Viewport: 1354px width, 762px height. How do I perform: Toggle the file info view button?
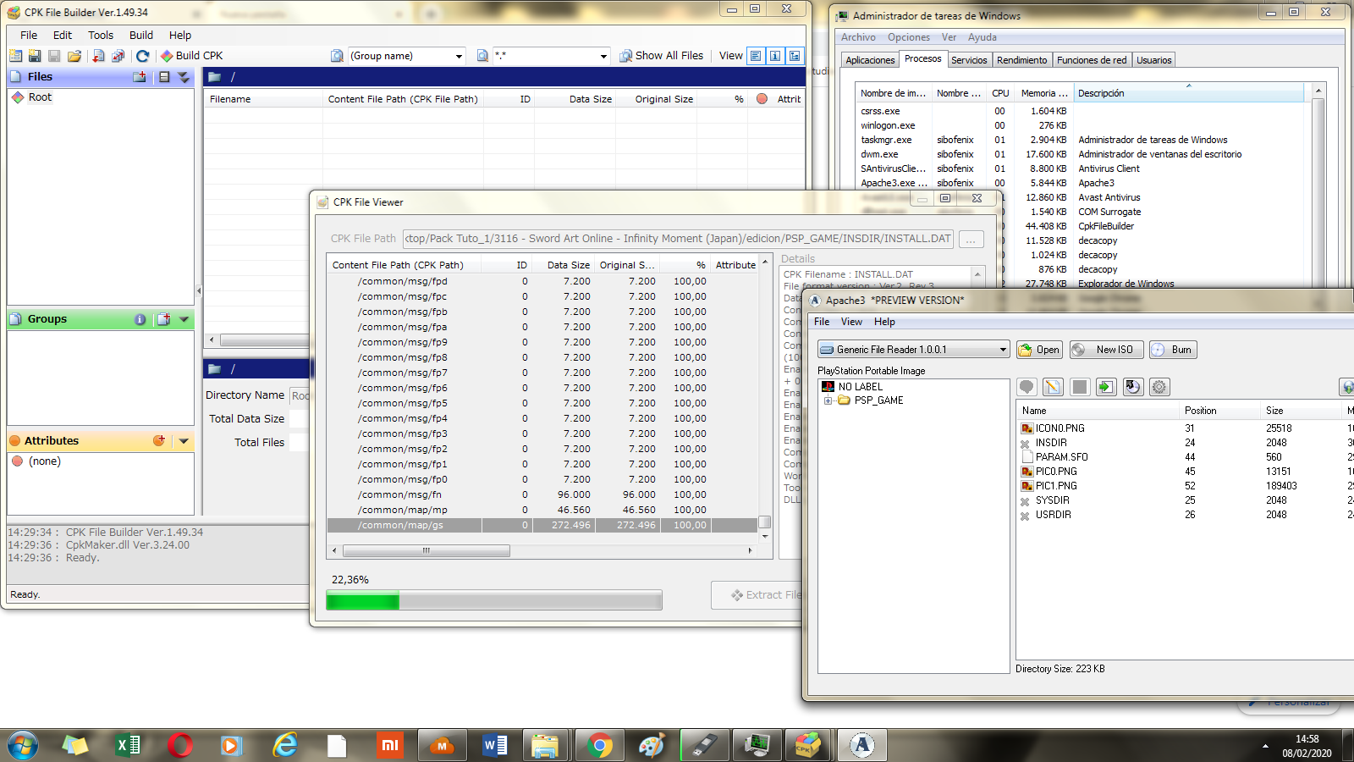(x=775, y=56)
